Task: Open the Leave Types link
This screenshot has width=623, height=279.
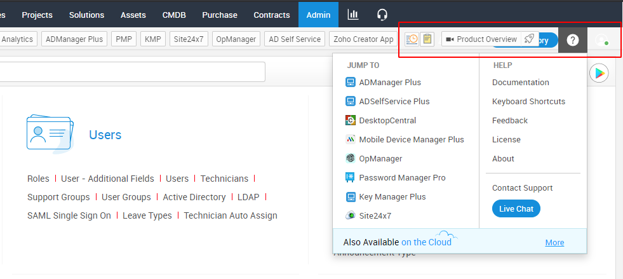Action: click(147, 216)
